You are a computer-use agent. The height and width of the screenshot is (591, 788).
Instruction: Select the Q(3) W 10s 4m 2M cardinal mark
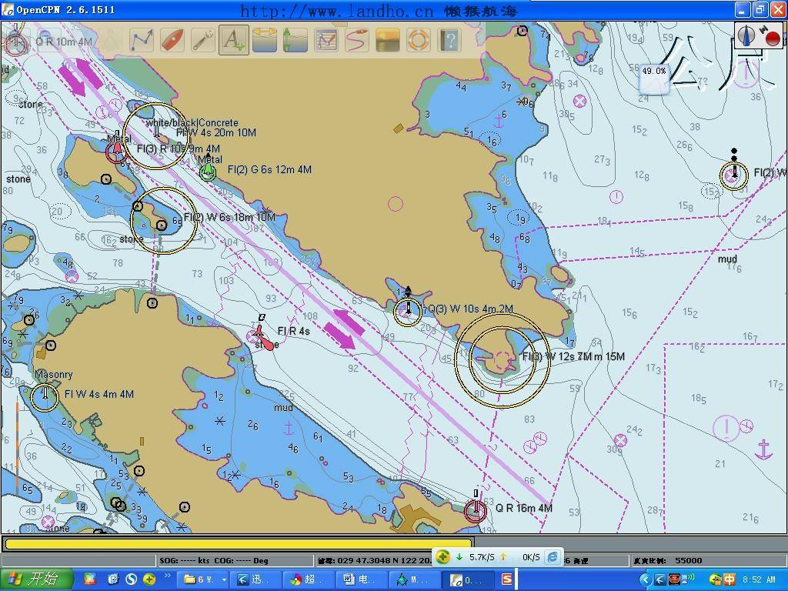pos(408,312)
